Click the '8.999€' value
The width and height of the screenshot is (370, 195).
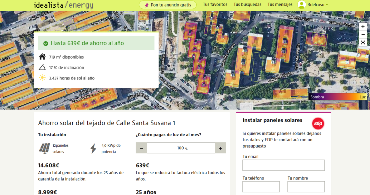click(47, 192)
